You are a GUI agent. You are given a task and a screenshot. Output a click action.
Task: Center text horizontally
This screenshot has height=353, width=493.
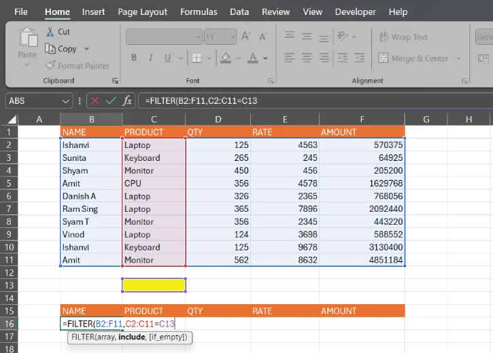(x=307, y=58)
